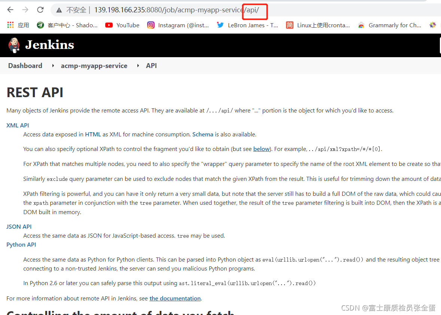Image resolution: width=441 pixels, height=315 pixels.
Task: Select Dashboard in the breadcrumb
Action: [x=25, y=65]
